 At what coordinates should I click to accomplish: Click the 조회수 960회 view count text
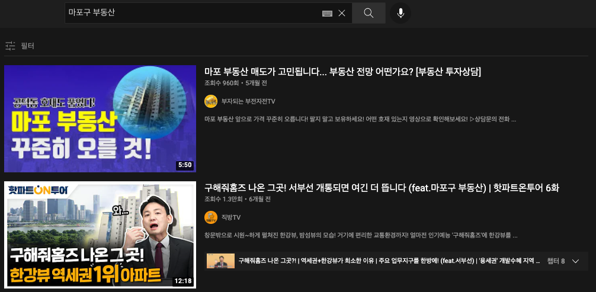tap(221, 84)
